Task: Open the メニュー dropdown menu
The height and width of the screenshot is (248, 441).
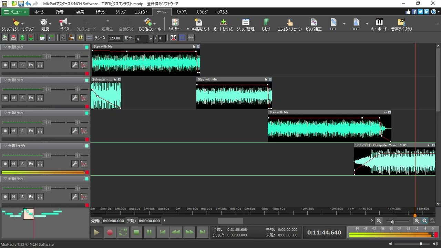Action: pyautogui.click(x=15, y=12)
